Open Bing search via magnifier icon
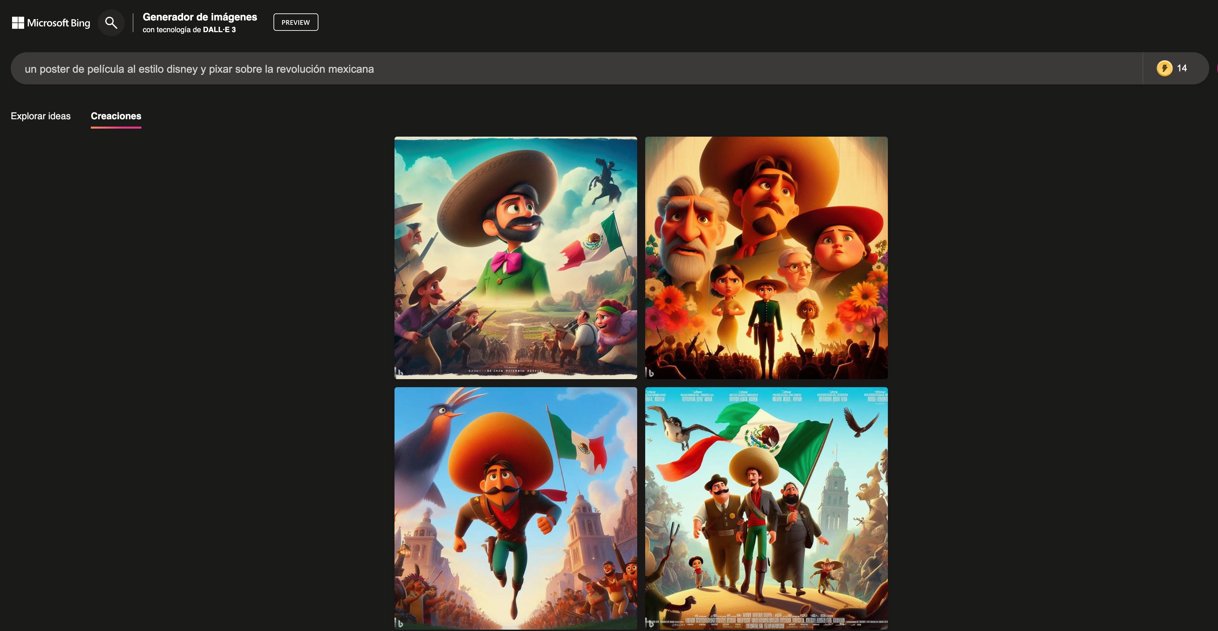 tap(111, 23)
